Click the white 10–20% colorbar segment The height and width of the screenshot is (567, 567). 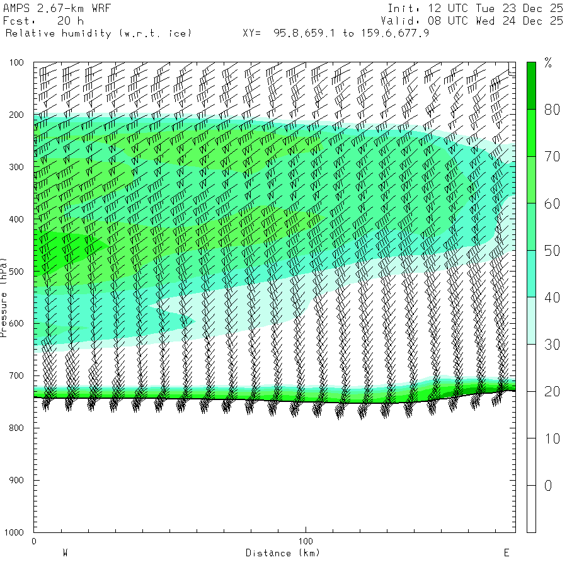pyautogui.click(x=531, y=415)
